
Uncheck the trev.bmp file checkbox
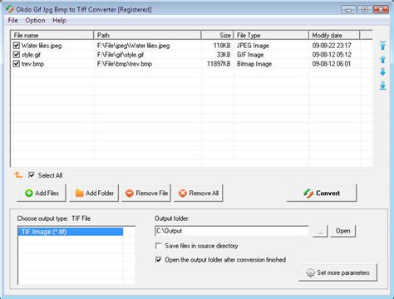point(17,64)
